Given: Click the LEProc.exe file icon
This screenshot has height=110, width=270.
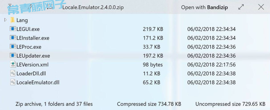Looking at the screenshot, I should click(x=13, y=47).
